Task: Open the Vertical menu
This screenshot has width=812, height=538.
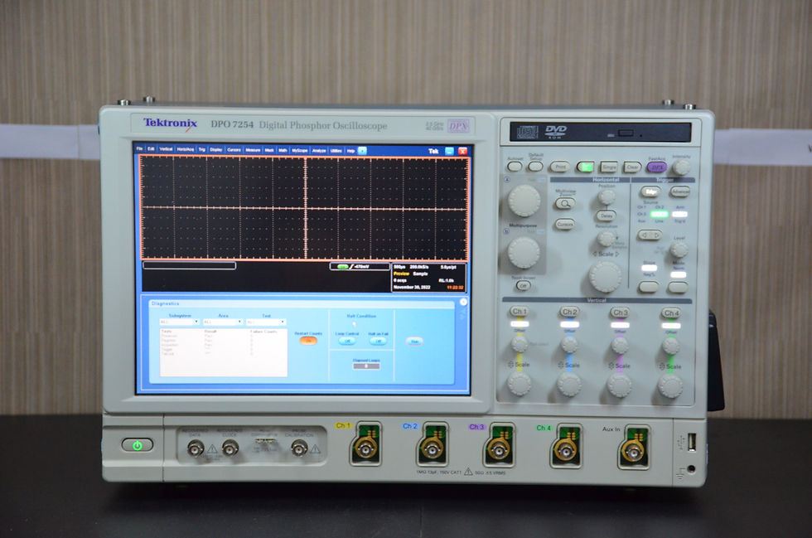Action: pyautogui.click(x=166, y=148)
